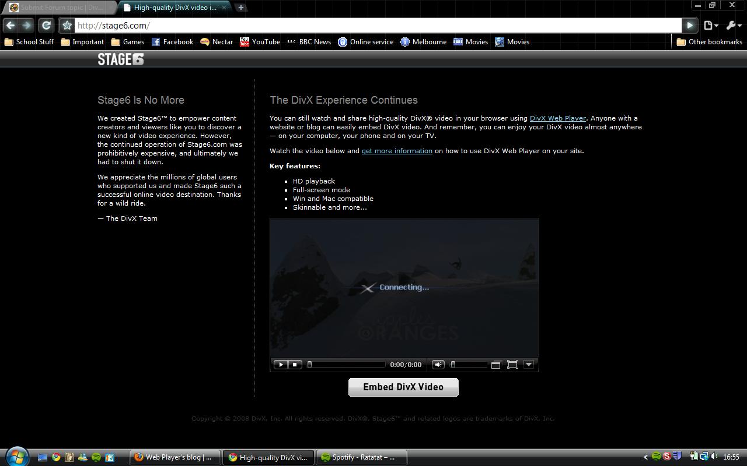
Task: Click the video area showing Connecting
Action: (404, 288)
